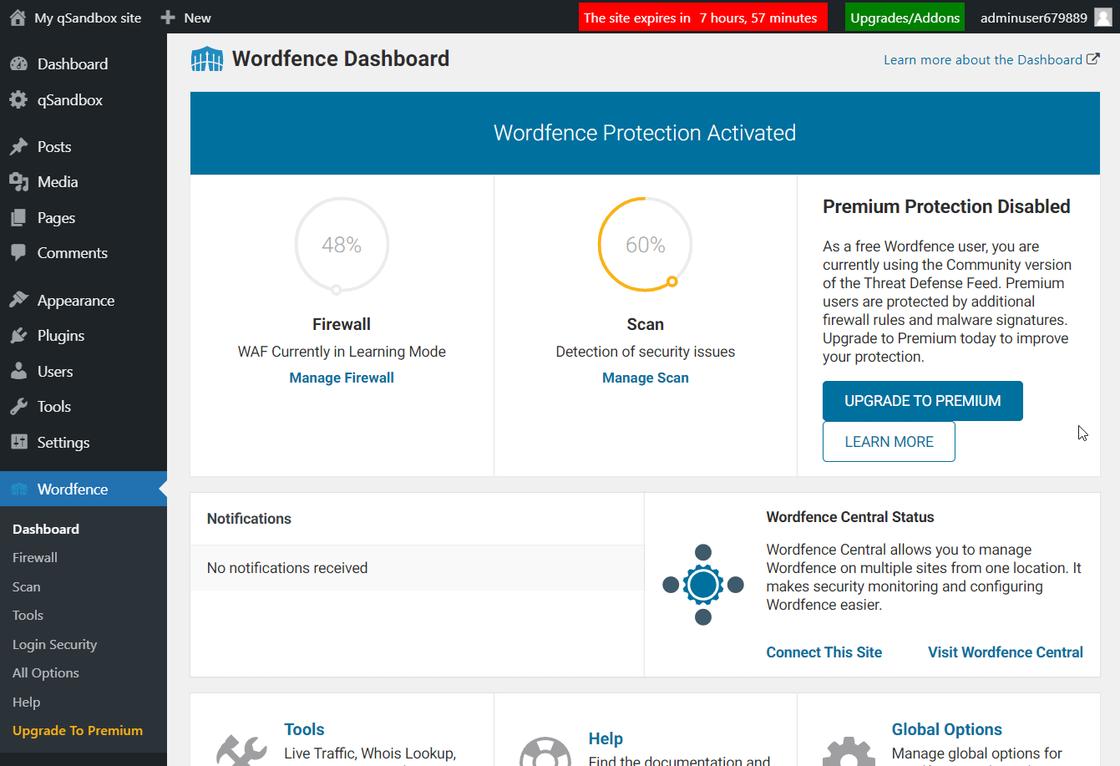Click the Dashboard gauge icon in sidebar
Screen dimensions: 1120x766
pos(18,64)
